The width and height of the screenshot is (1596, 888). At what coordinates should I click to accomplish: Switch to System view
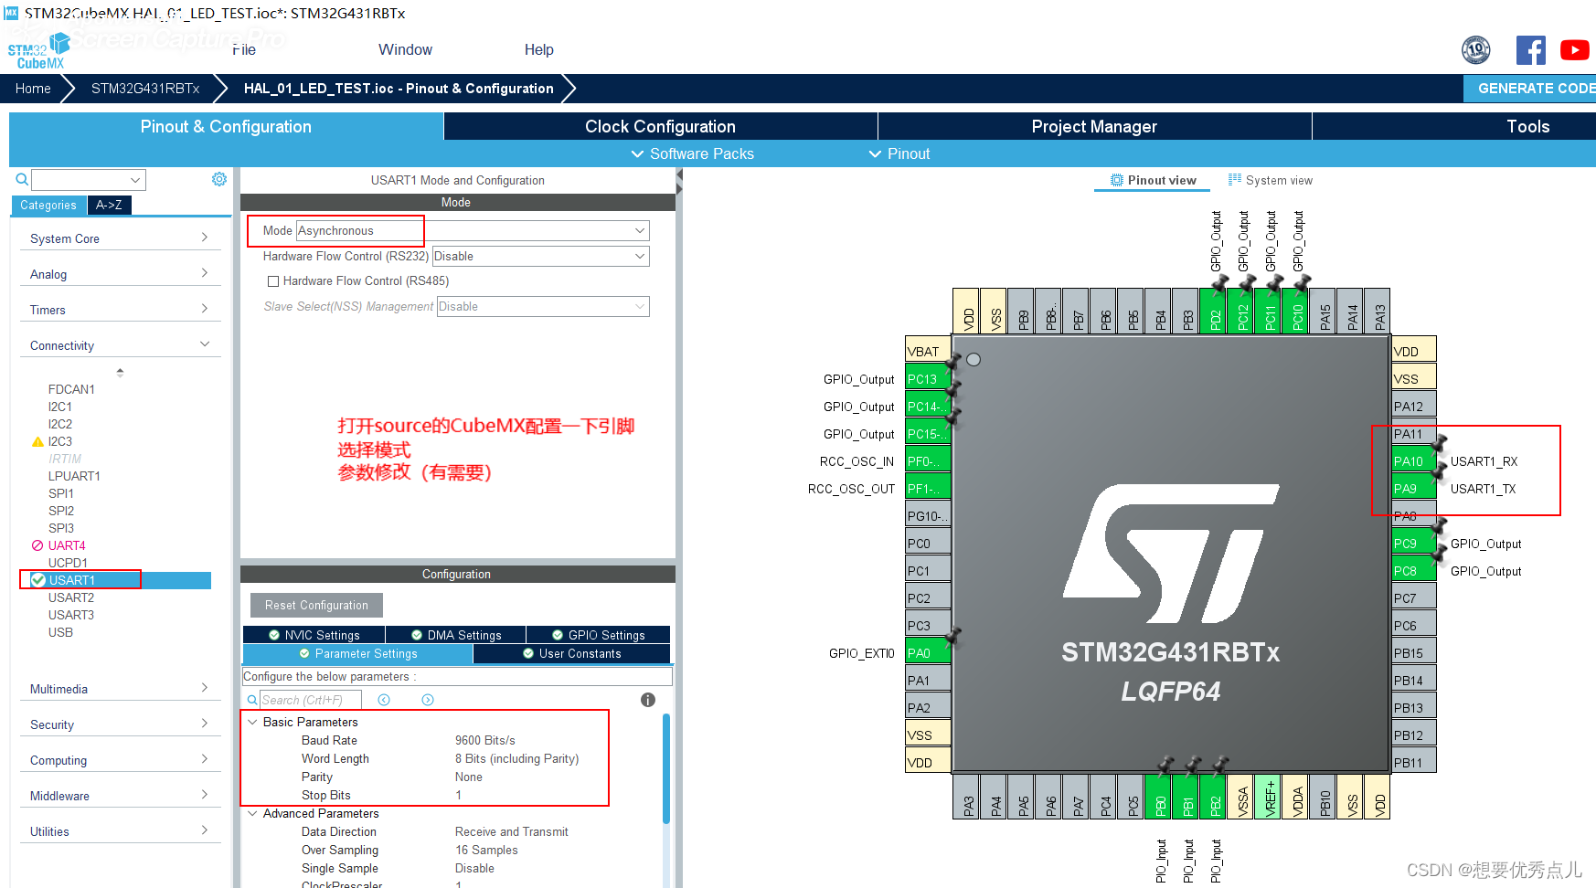click(1270, 180)
